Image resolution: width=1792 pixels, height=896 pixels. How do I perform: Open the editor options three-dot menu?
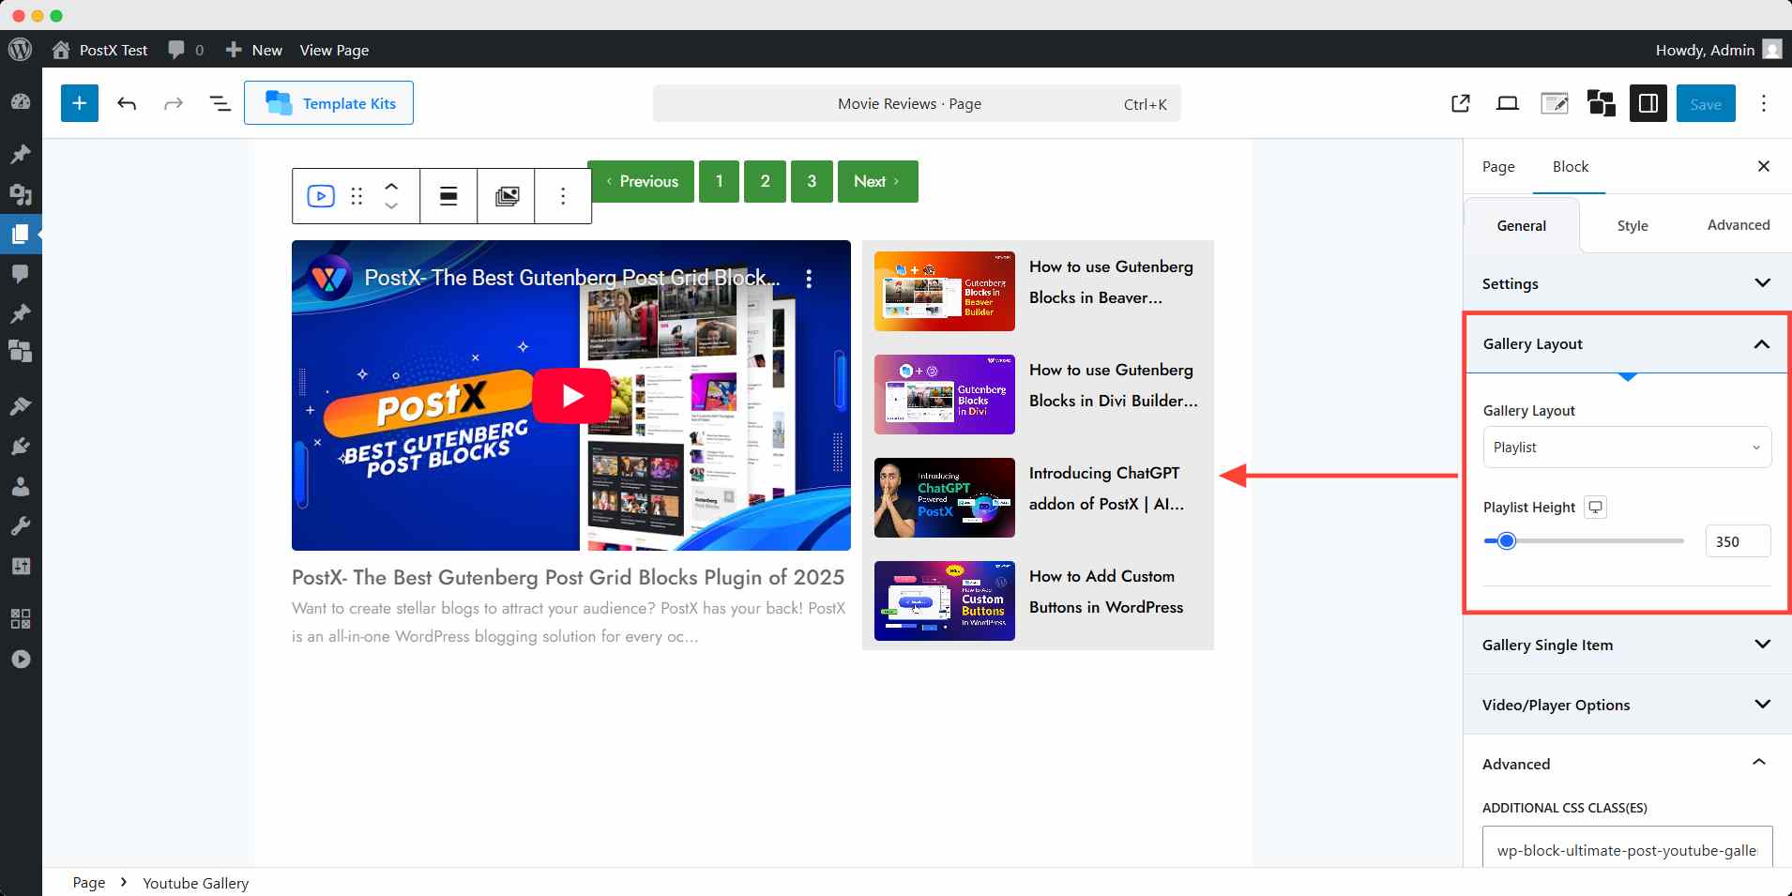1764,103
